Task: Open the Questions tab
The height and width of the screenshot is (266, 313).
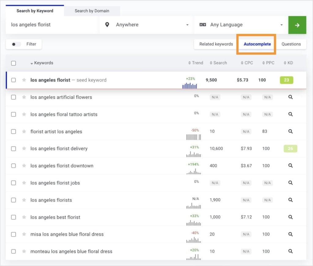Action: [291, 44]
